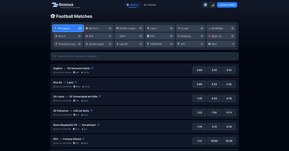Select Universidad de Chile odds 4.76
The height and width of the screenshot is (151, 289).
tap(229, 98)
